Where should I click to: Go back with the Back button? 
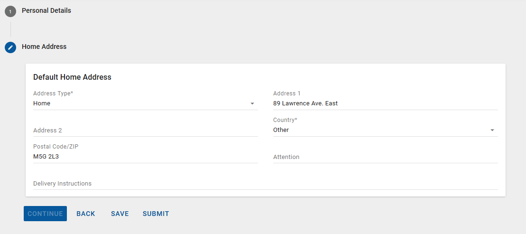(x=86, y=214)
